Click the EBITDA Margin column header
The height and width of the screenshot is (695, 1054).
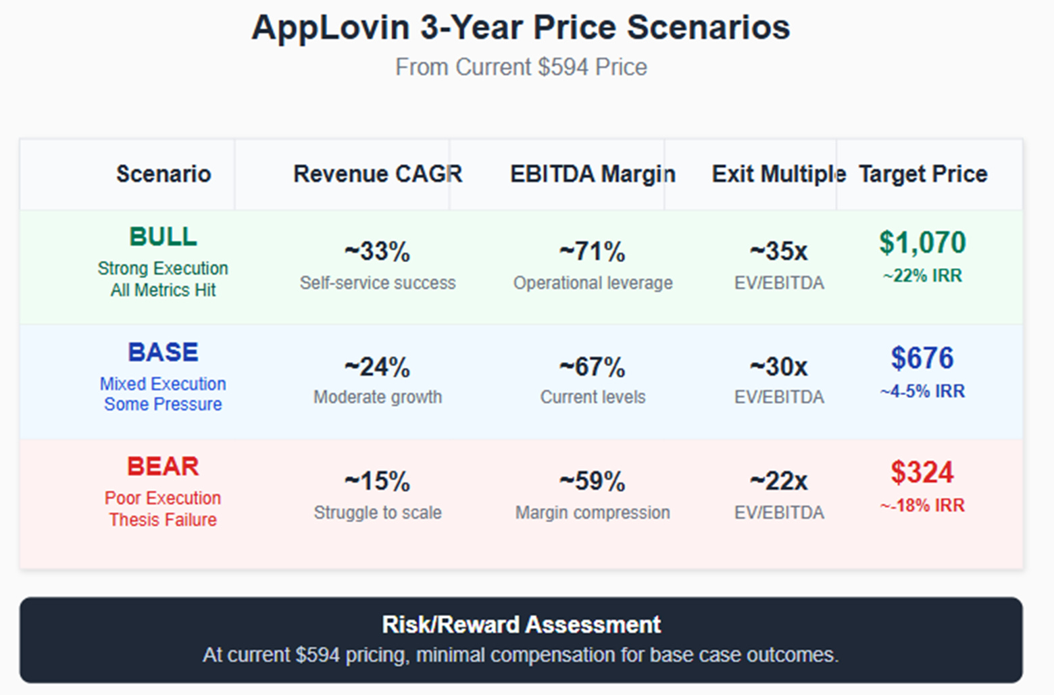pos(593,174)
